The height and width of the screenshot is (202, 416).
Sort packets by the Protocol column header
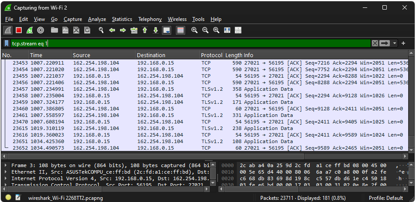[x=211, y=55]
